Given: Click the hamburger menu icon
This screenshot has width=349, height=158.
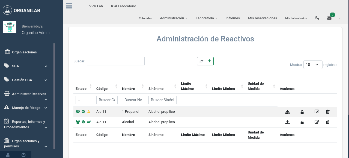Looking at the screenshot, I should coord(69,6).
